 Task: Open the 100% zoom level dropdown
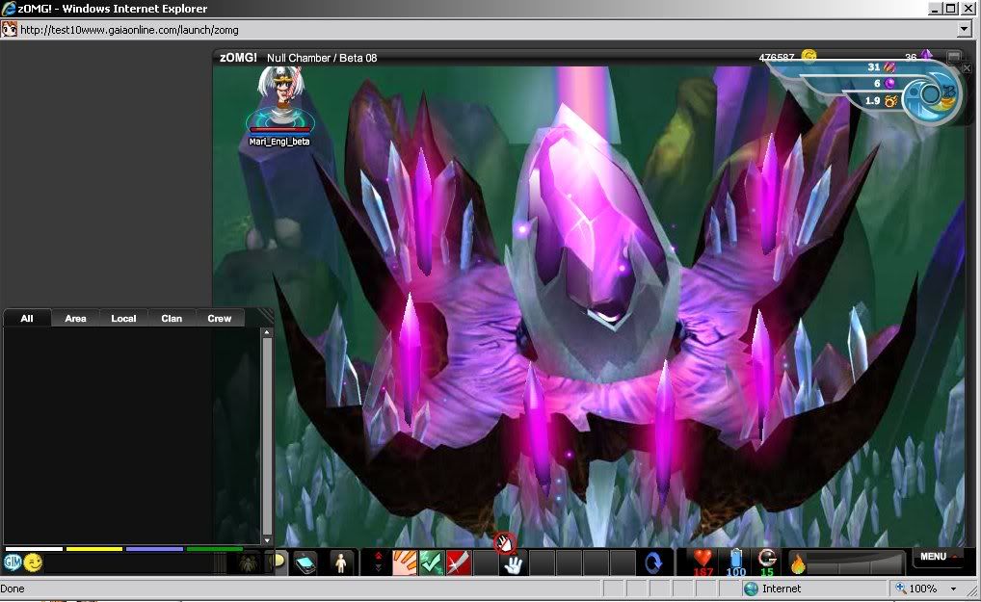coord(954,589)
